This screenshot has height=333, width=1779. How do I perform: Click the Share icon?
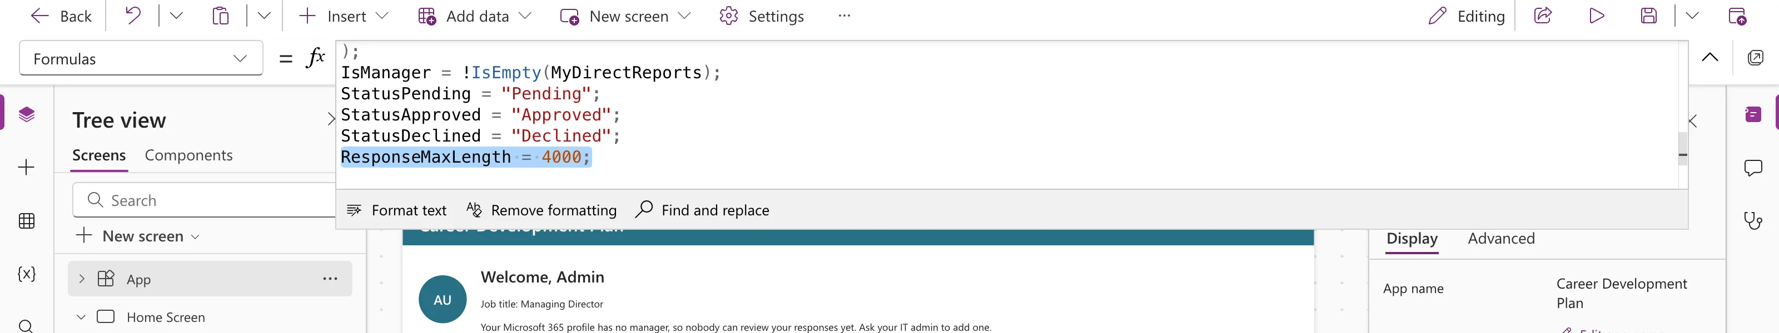tap(1543, 15)
